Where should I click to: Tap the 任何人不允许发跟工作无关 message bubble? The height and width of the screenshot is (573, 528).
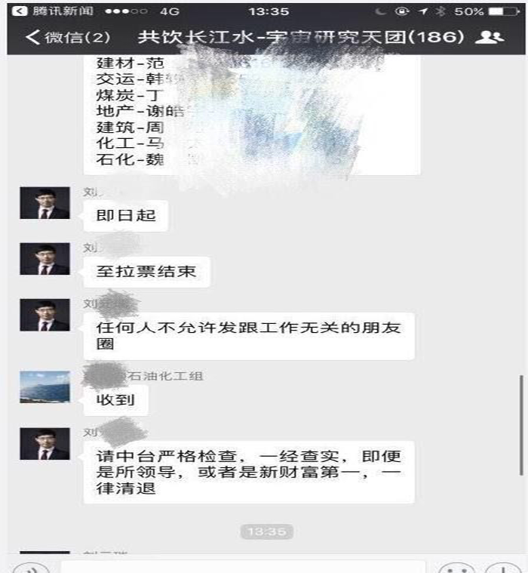249,336
